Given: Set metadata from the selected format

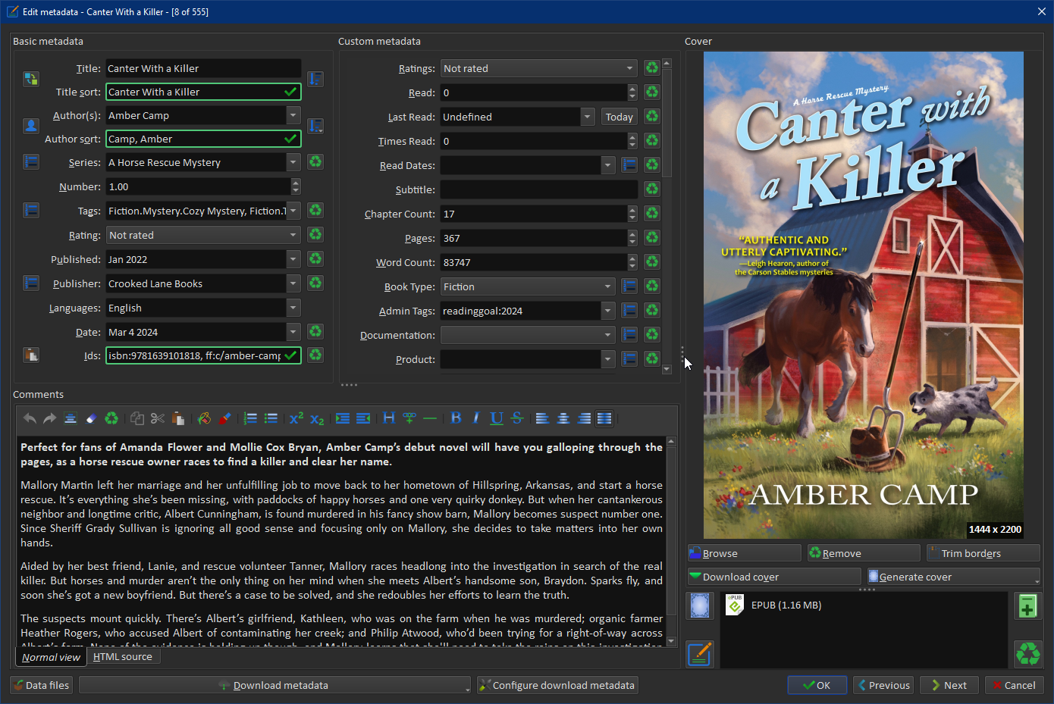Looking at the screenshot, I should (x=700, y=653).
